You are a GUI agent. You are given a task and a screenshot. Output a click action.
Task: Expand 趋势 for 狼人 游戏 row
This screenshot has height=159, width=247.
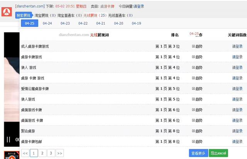(x=197, y=68)
